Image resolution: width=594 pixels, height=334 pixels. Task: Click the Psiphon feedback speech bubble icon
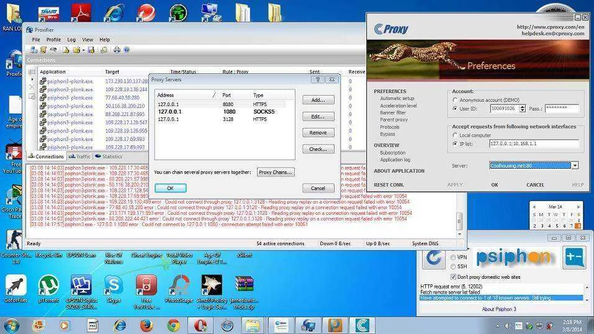pyautogui.click(x=574, y=258)
